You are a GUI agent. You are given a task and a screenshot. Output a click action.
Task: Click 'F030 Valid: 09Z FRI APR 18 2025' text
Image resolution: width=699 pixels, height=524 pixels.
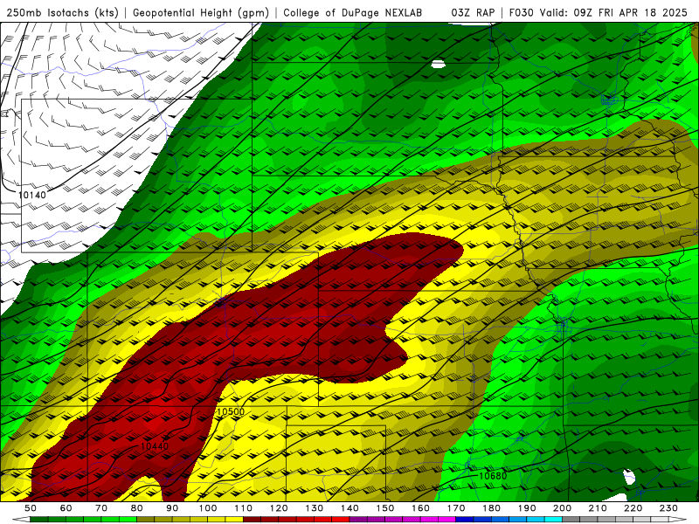599,12
